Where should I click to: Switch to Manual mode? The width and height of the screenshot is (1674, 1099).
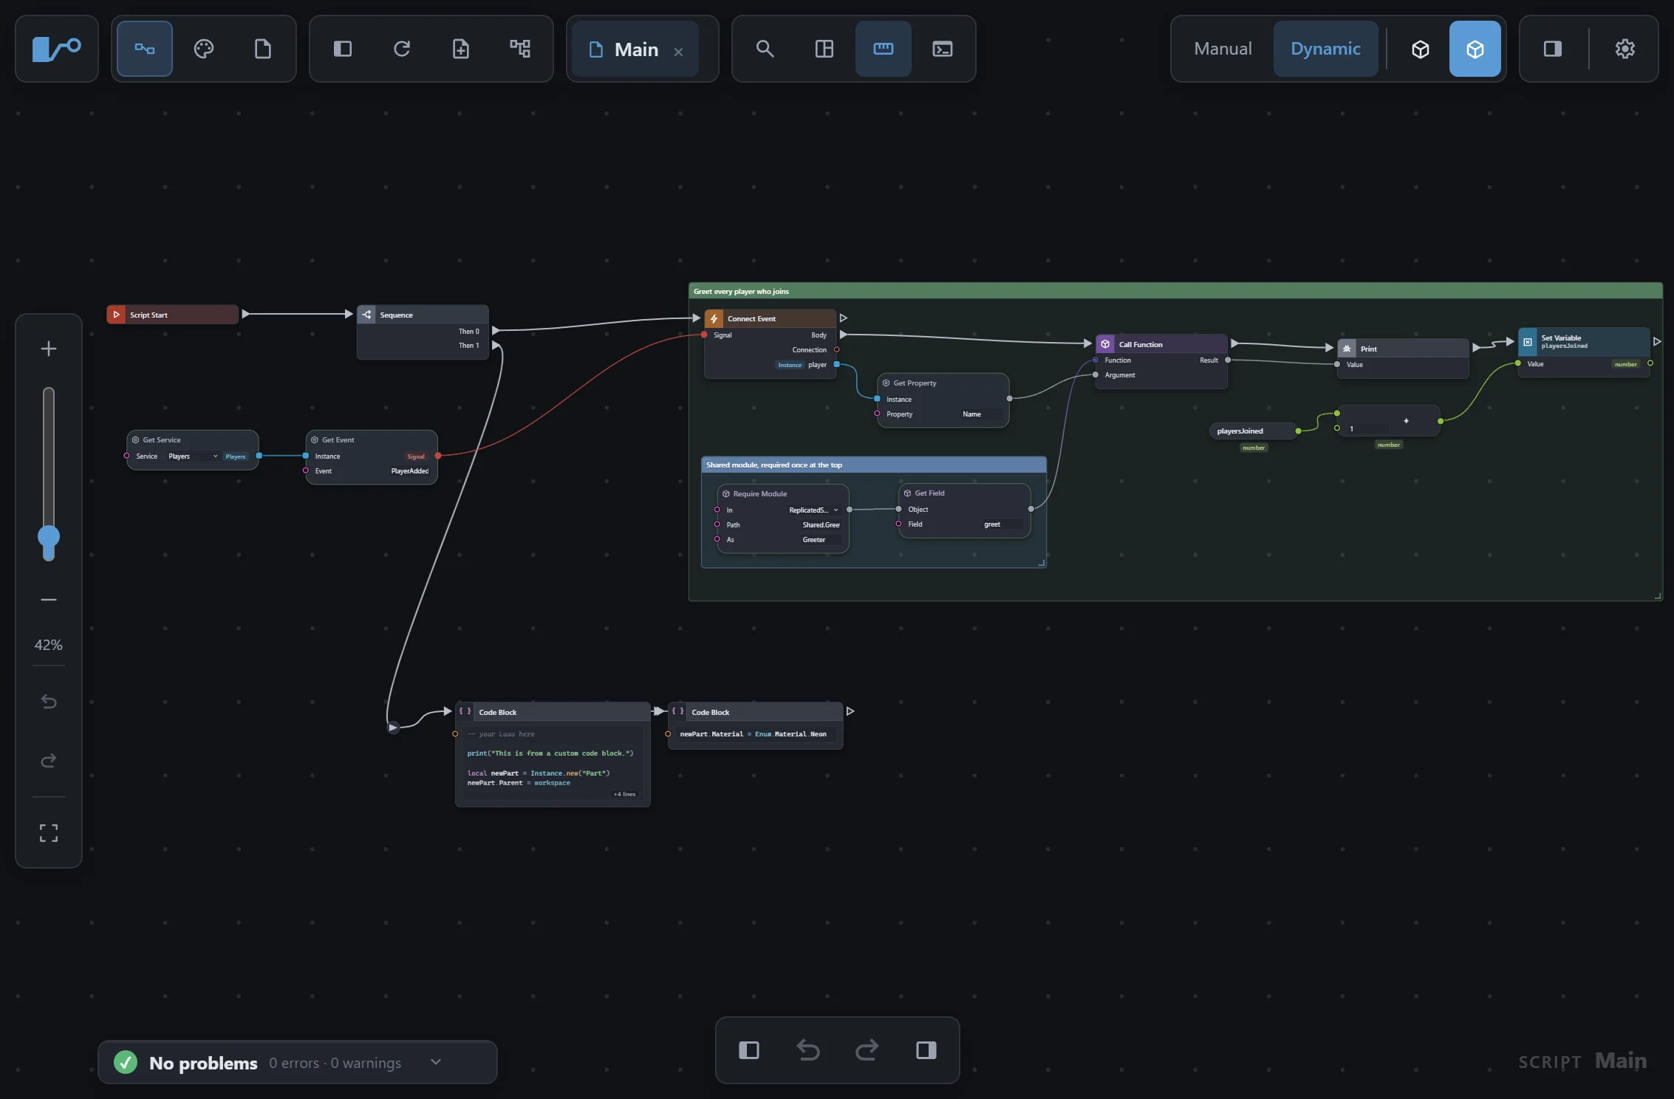1223,49
